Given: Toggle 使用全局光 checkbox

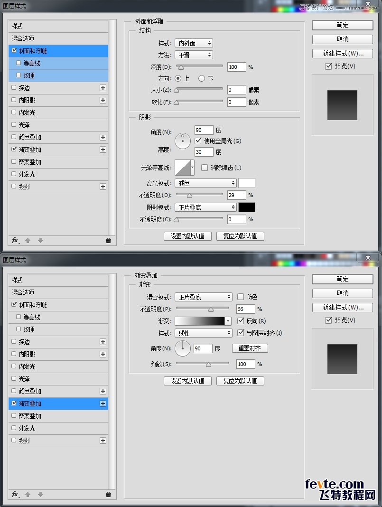Looking at the screenshot, I should [198, 141].
